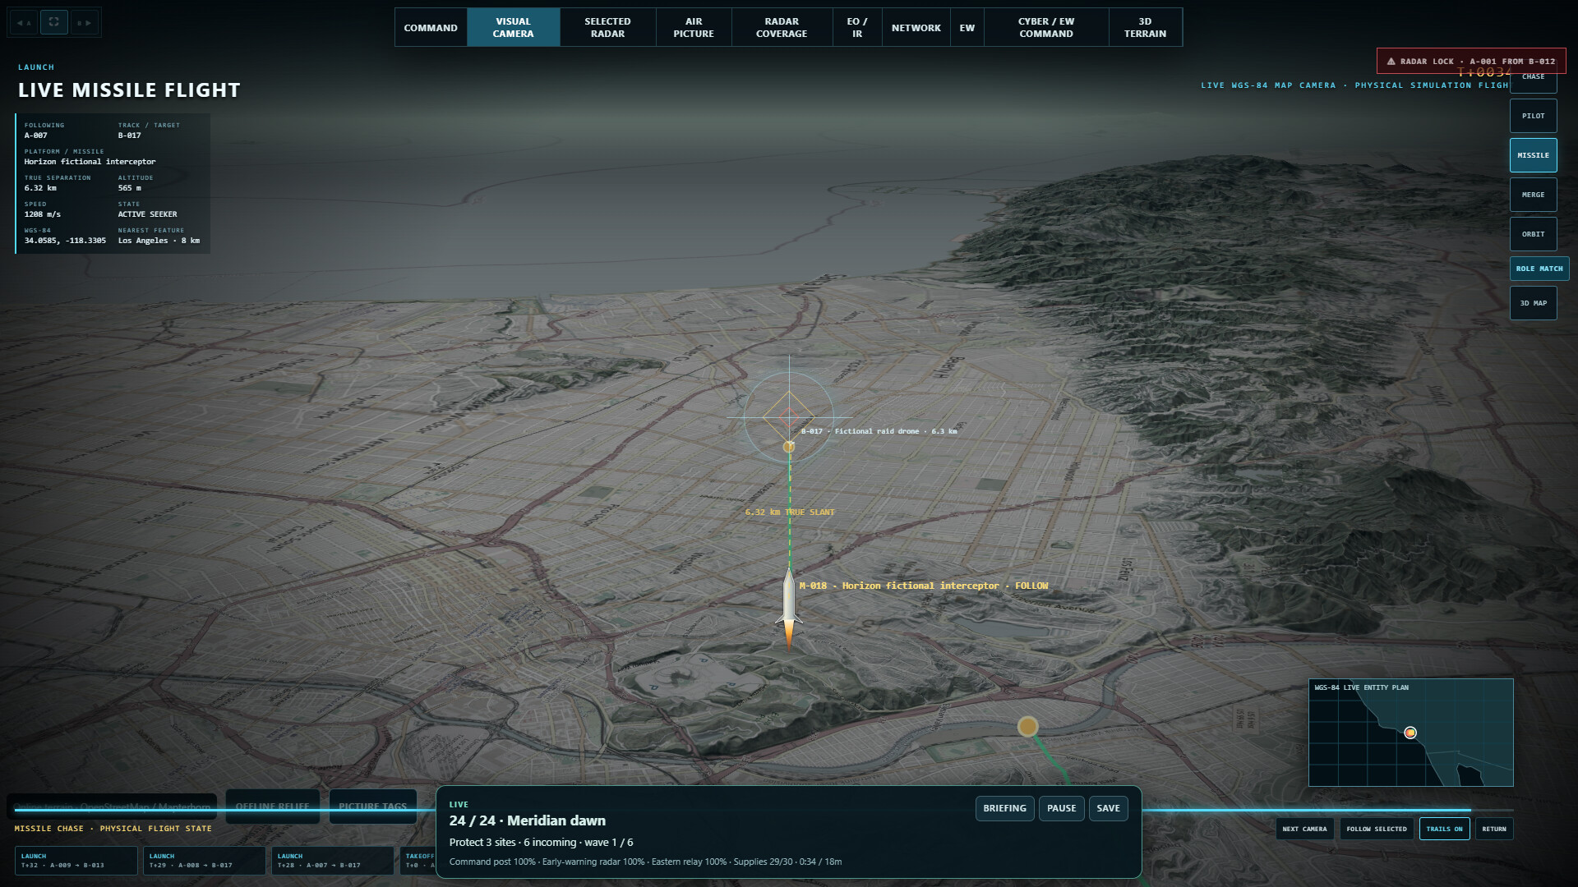Click the previous side A arrow button
Screen dimensions: 1578x887
[x=25, y=22]
